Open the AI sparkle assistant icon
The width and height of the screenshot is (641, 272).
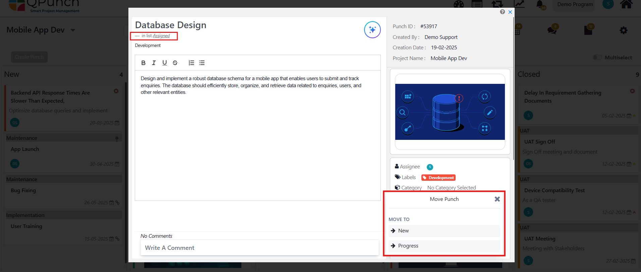(372, 30)
